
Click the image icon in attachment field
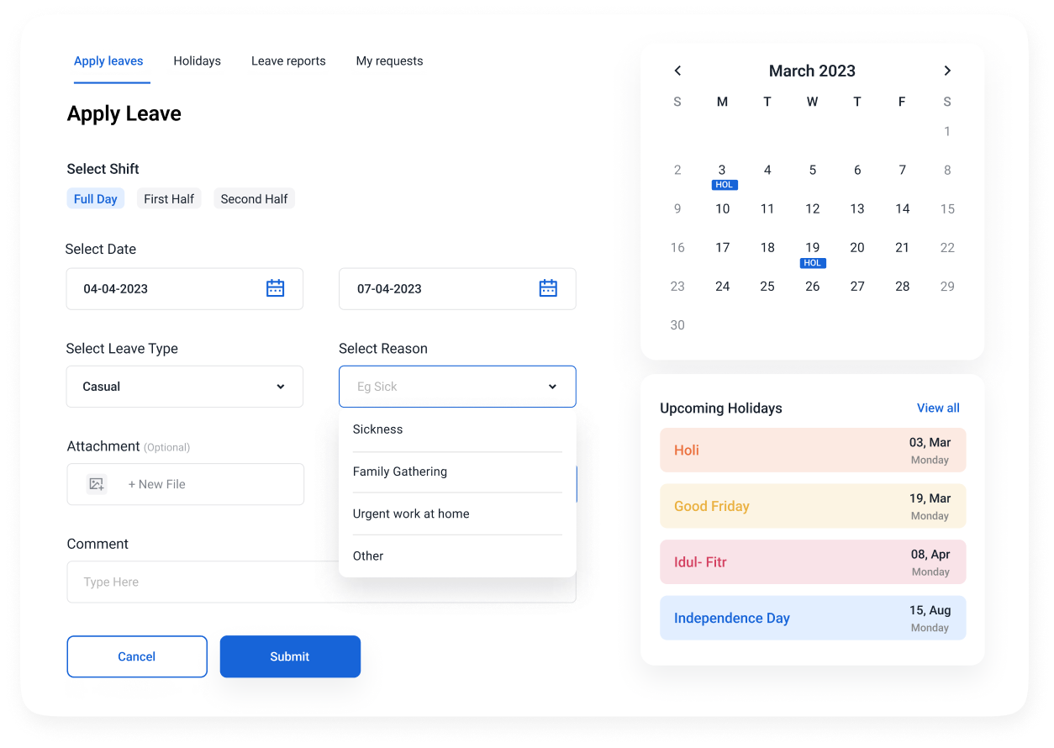(97, 484)
